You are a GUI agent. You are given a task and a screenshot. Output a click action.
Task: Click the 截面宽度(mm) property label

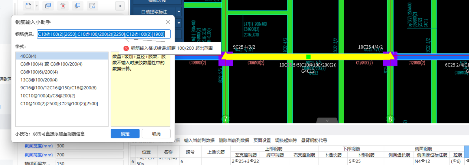(x=39, y=146)
